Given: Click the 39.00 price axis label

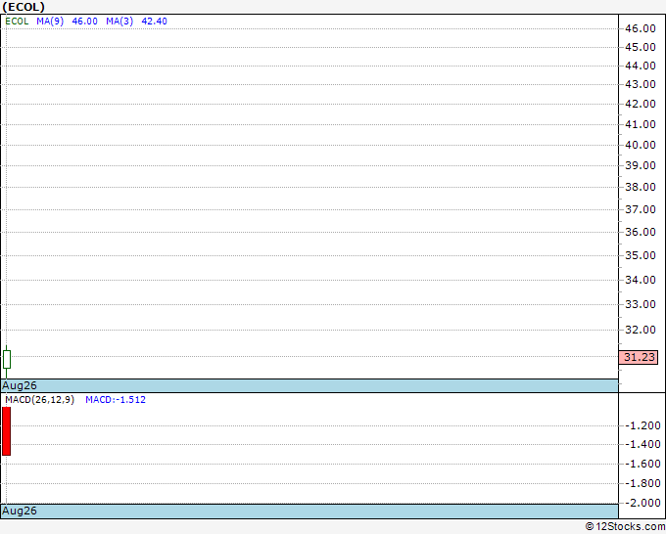Looking at the screenshot, I should pos(641,165).
